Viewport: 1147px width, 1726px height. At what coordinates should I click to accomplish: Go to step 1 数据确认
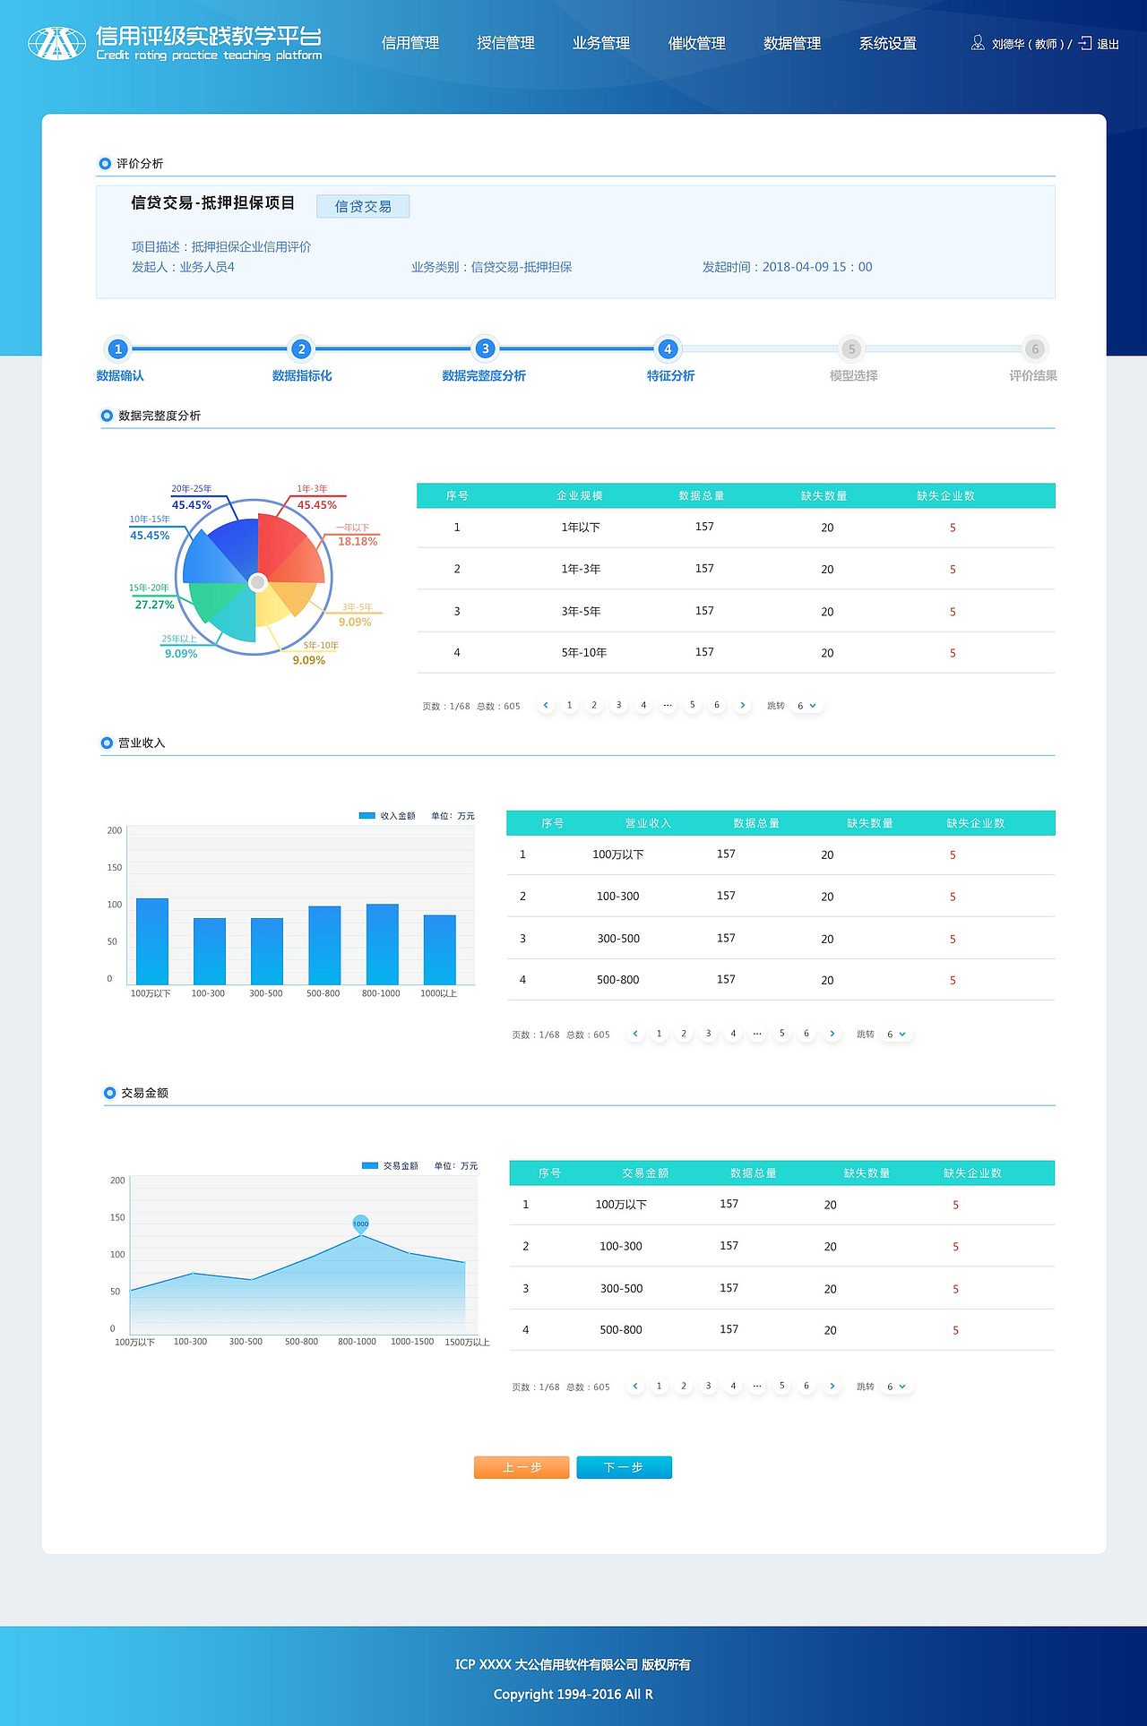117,348
